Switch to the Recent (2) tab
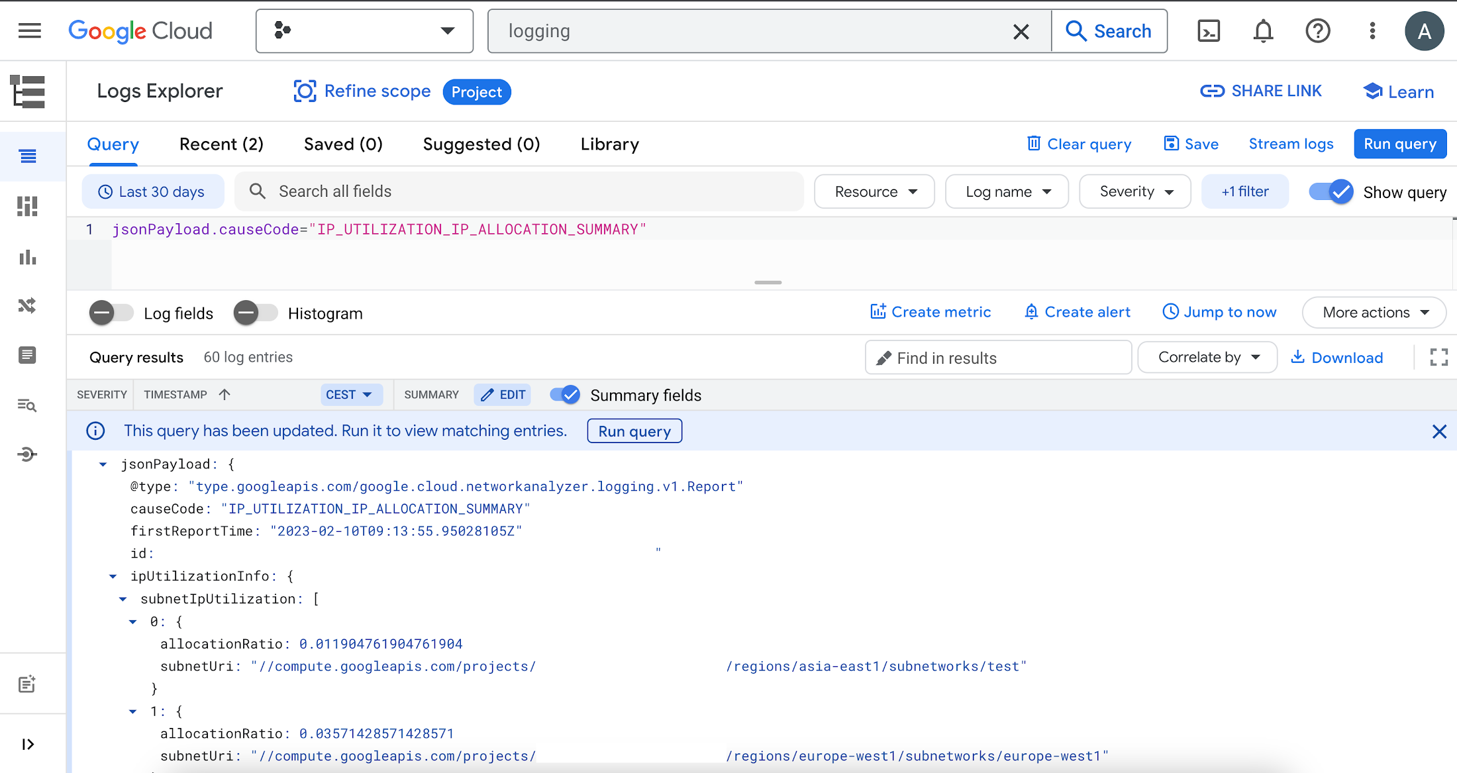Viewport: 1457px width, 773px height. pos(221,144)
